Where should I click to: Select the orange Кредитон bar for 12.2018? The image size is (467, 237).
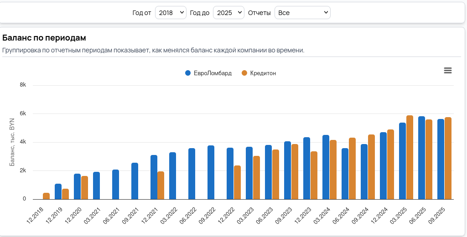click(x=46, y=196)
